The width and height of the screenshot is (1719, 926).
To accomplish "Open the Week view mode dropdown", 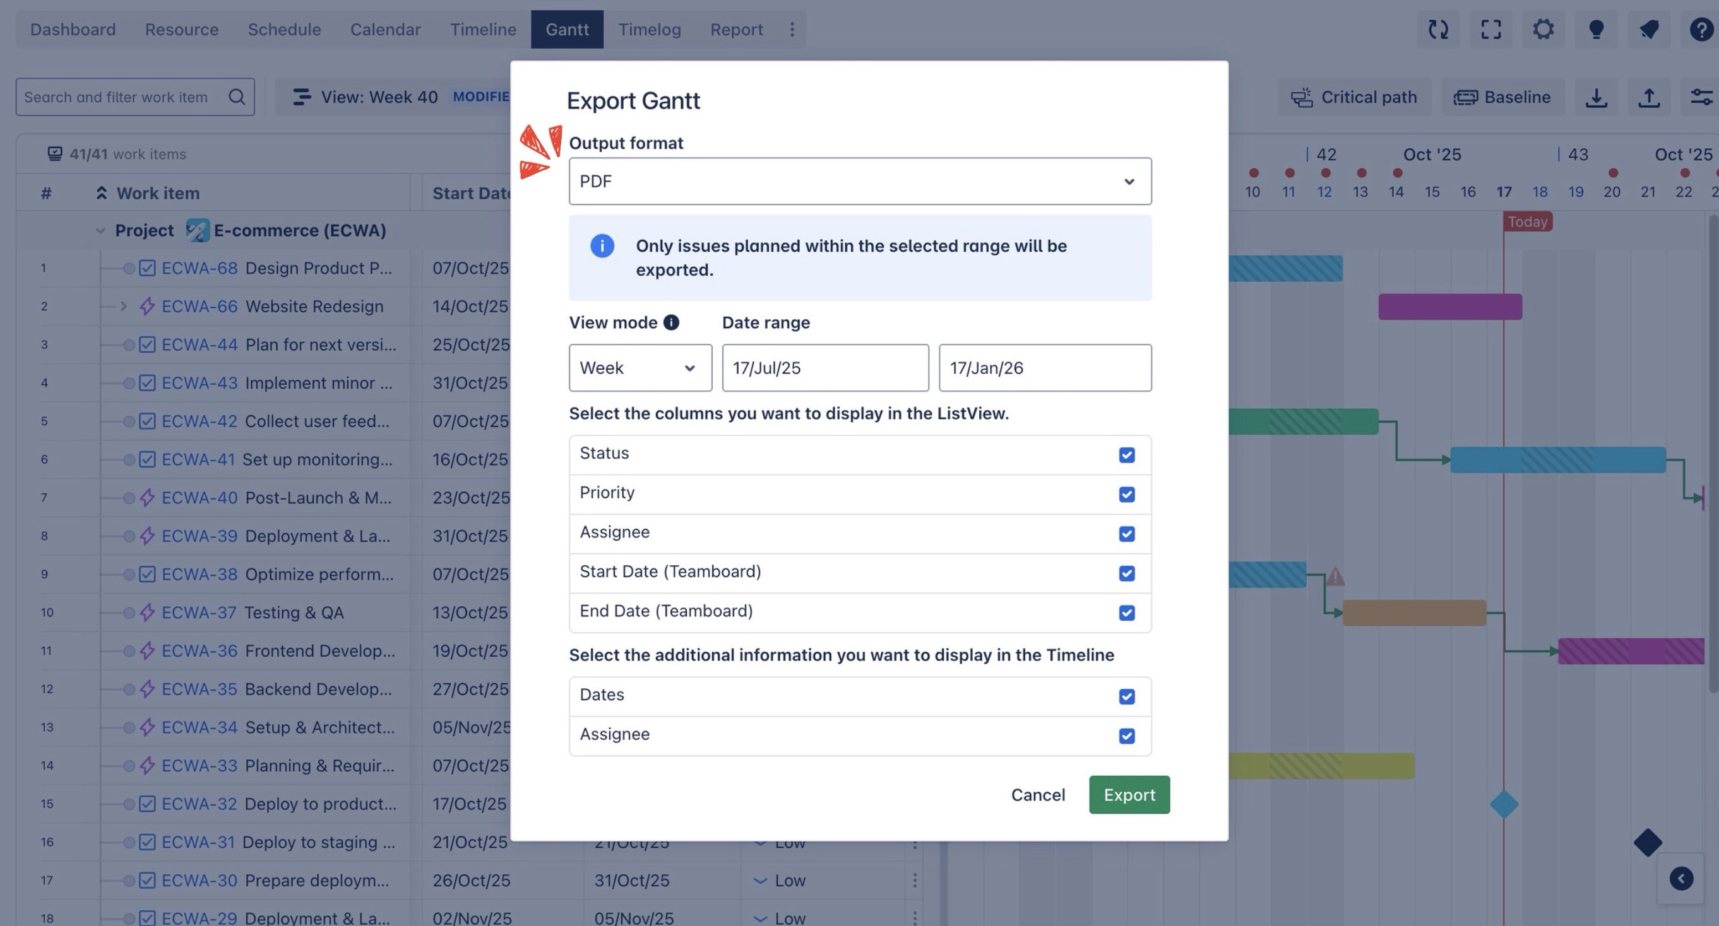I will coord(639,368).
